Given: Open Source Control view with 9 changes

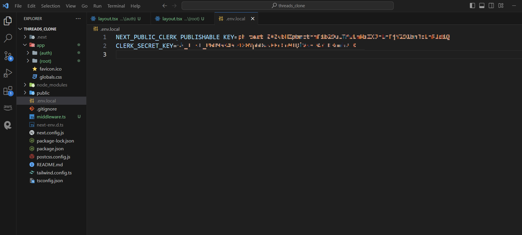Looking at the screenshot, I should tap(8, 56).
